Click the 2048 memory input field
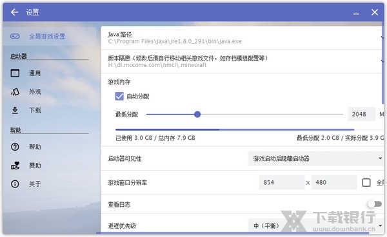Image resolution: width=387 pixels, height=237 pixels. coord(361,114)
